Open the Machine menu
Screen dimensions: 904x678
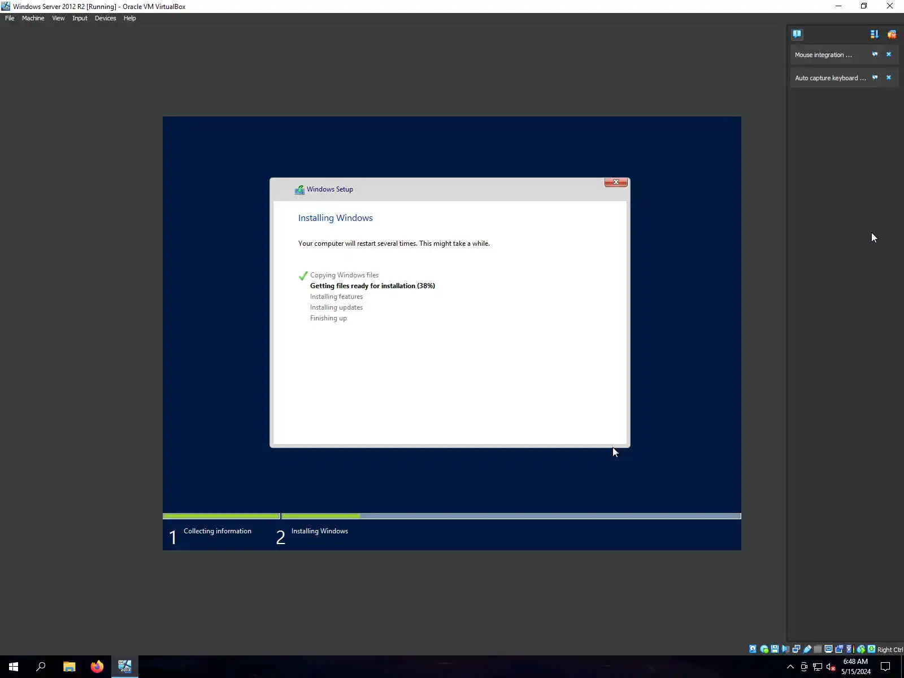point(33,18)
